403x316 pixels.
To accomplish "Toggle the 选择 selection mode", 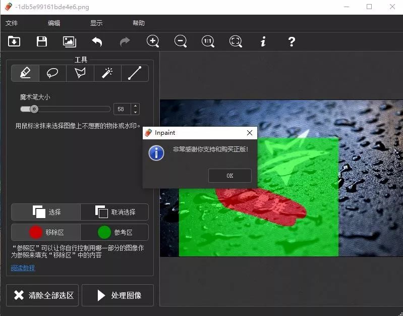I will coord(46,212).
